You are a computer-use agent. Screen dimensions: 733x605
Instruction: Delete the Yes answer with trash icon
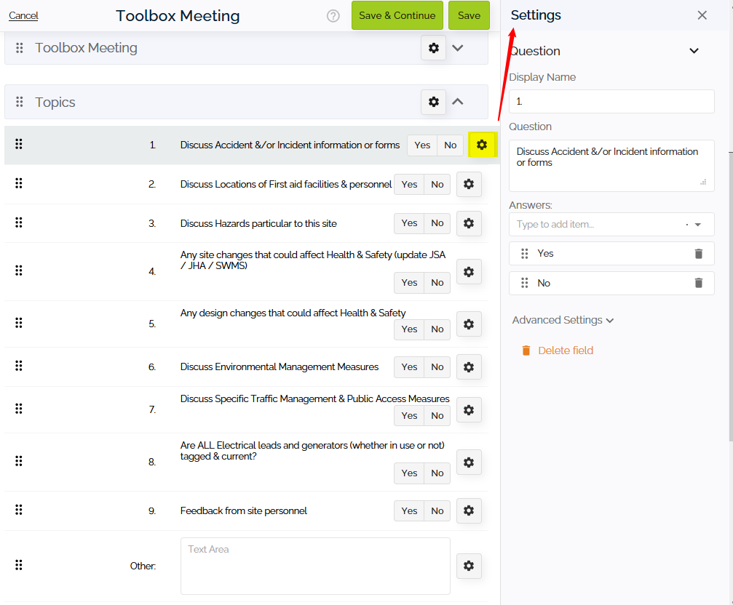(698, 254)
